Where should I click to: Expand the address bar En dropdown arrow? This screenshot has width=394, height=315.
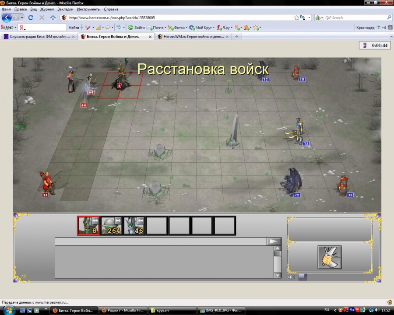[310, 17]
